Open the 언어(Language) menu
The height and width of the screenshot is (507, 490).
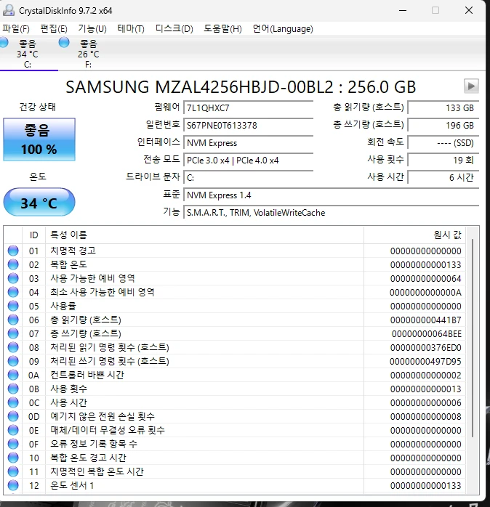283,29
